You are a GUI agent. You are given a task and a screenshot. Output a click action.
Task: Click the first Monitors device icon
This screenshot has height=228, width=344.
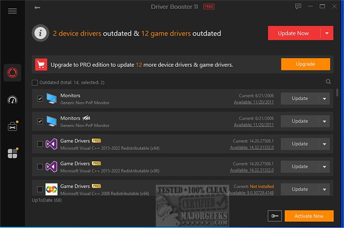pos(51,98)
